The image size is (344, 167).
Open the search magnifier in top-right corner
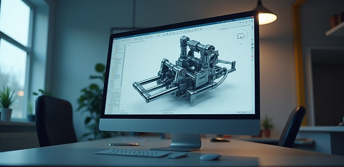click(x=240, y=22)
